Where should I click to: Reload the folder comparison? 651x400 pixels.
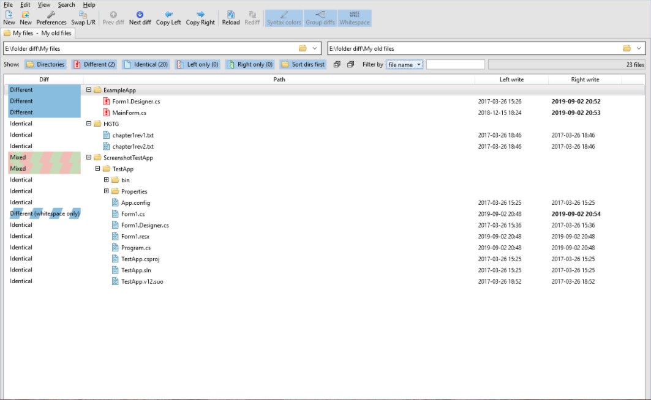click(231, 18)
